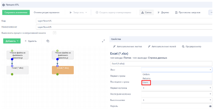
Task: Select the left grey Excel (*.xlsx) node
Action: coord(17,70)
